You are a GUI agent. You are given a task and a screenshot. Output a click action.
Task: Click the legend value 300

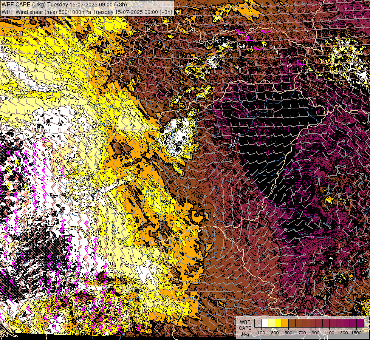point(275,333)
